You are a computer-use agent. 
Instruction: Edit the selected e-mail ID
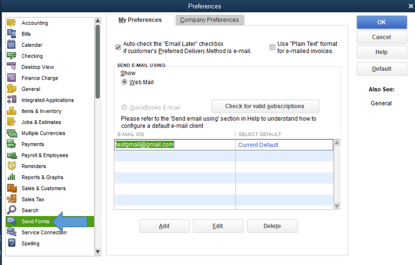tap(218, 226)
